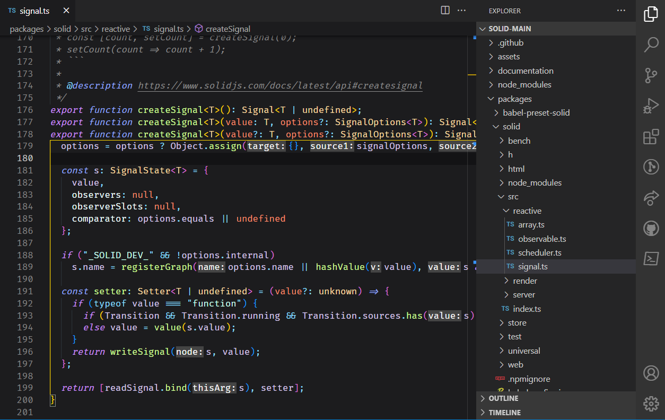Collapse the src folder
This screenshot has height=420, width=665.
coord(556,196)
